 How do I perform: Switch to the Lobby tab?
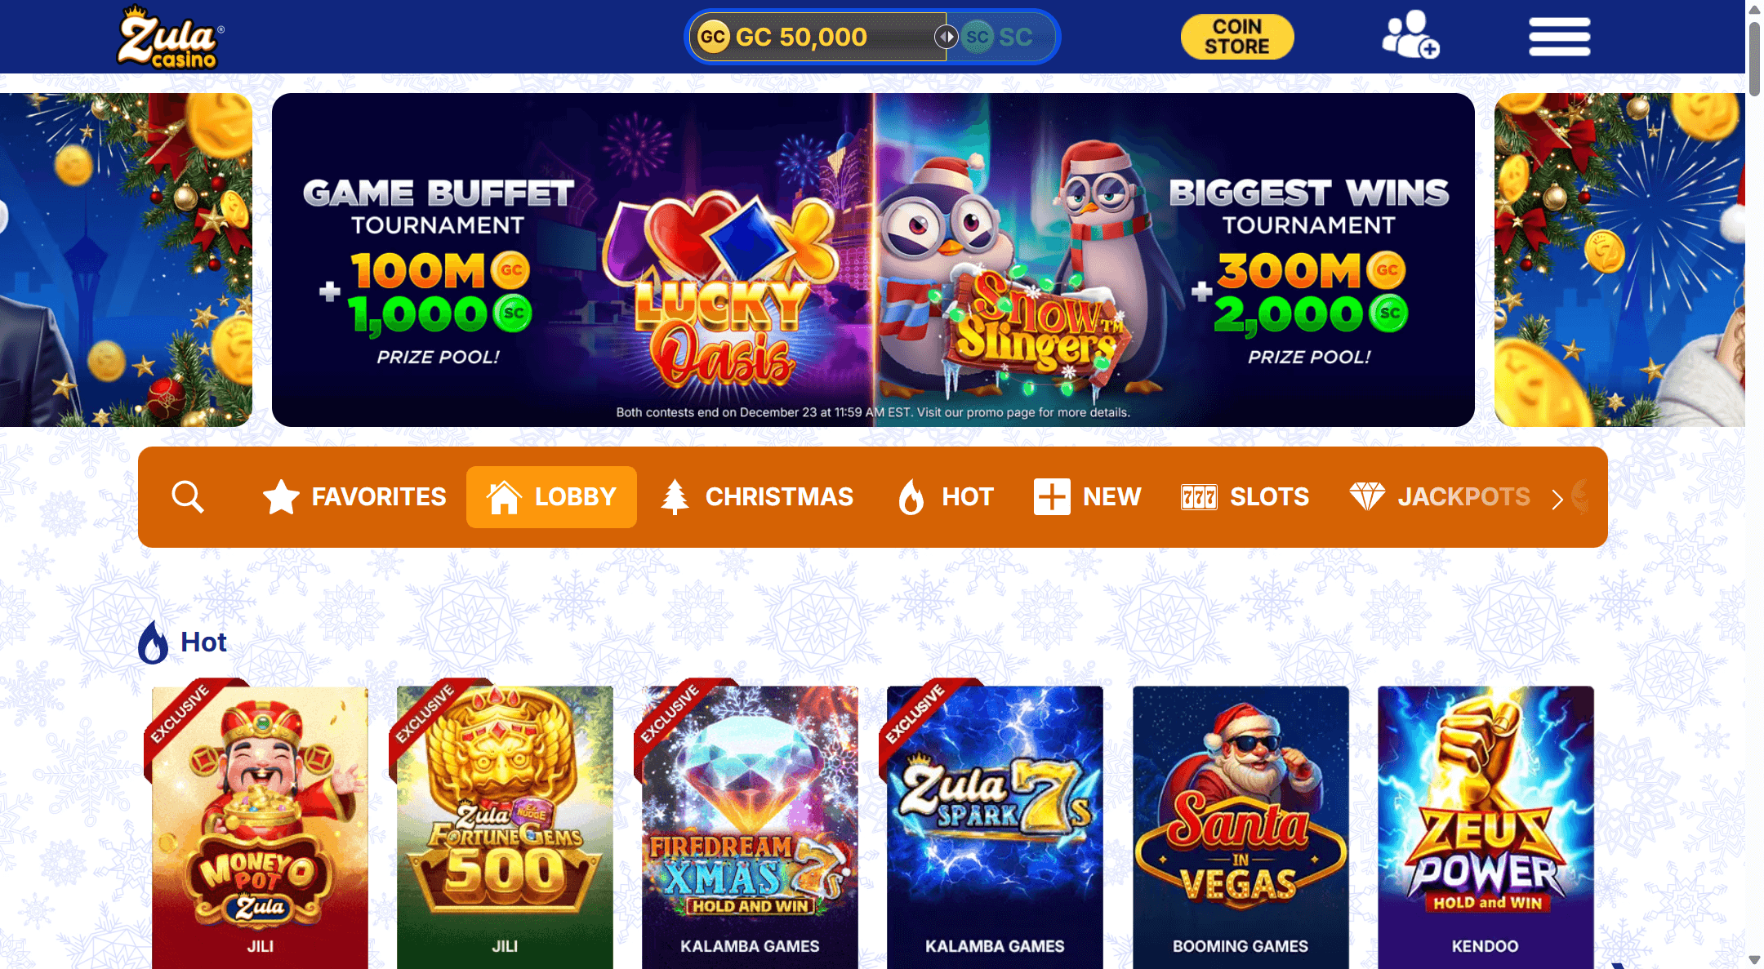[551, 496]
